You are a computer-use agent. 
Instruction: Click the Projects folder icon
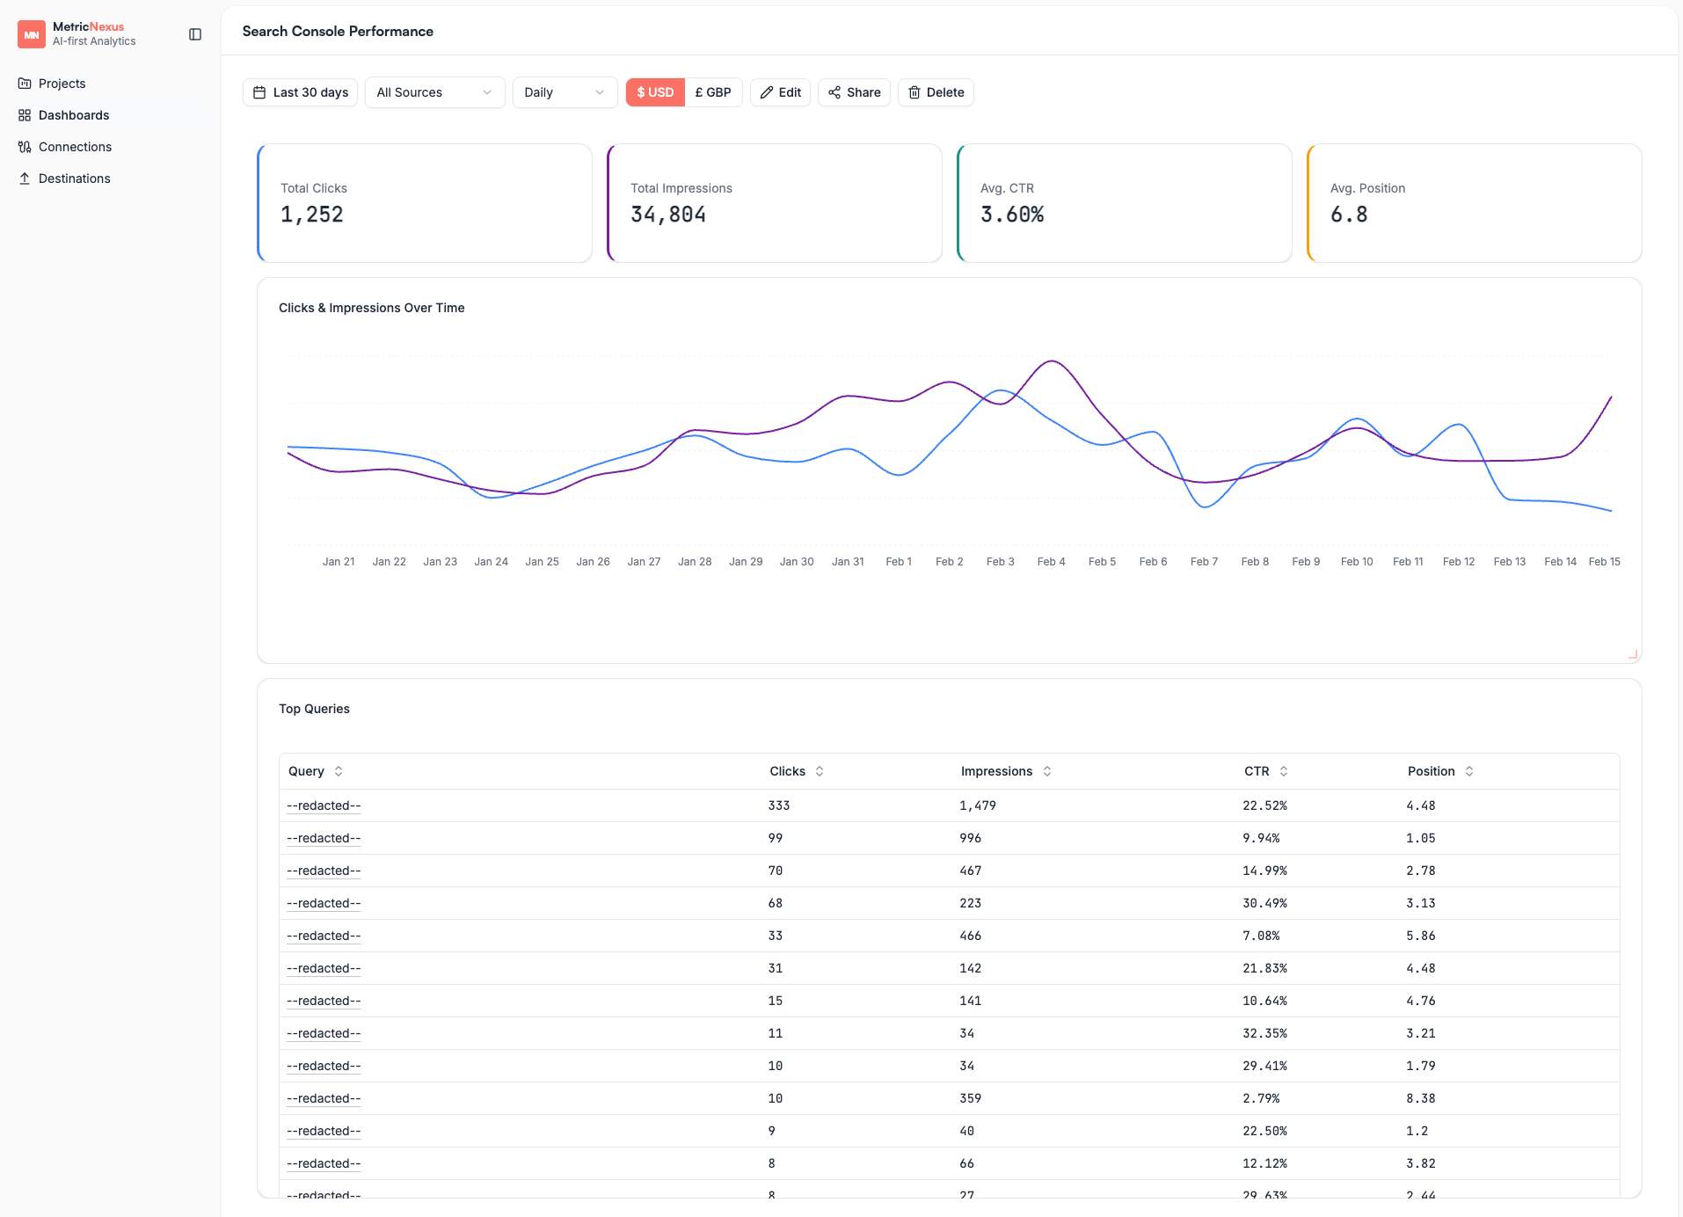[25, 84]
